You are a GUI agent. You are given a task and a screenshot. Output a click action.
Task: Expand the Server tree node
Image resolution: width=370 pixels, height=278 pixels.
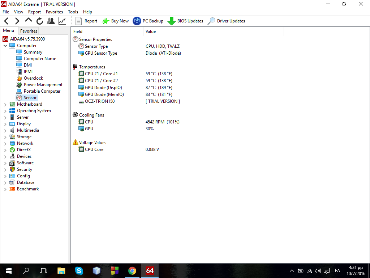(x=5, y=118)
